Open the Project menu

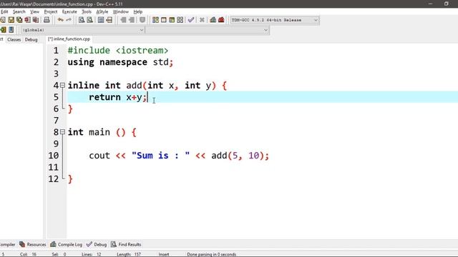(x=51, y=11)
